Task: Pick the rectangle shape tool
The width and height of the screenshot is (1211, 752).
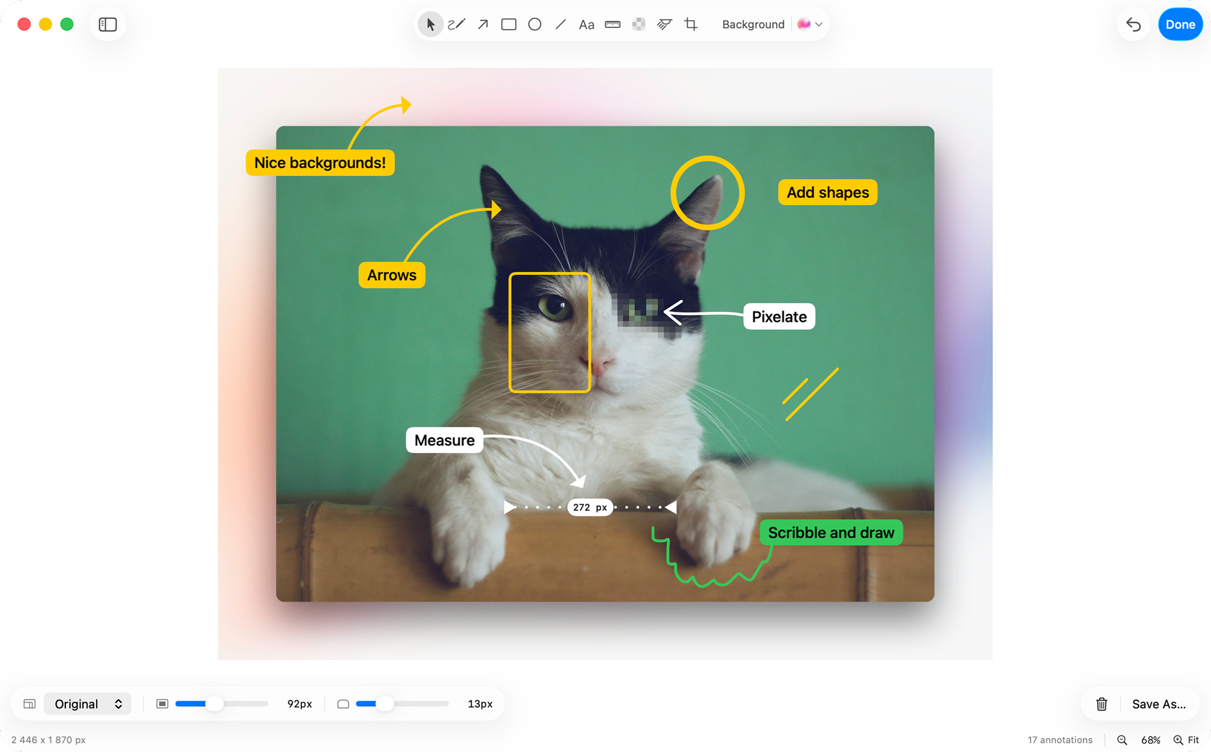Action: (508, 24)
